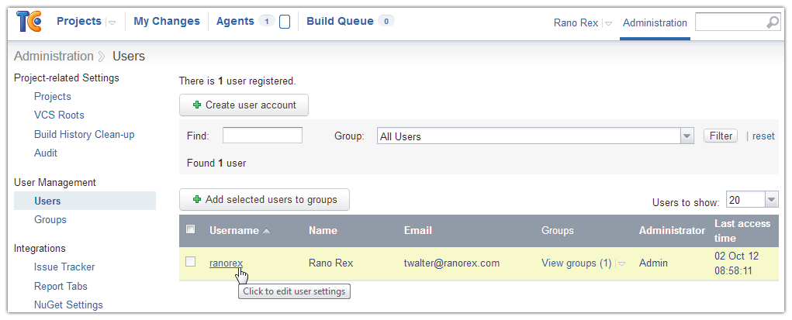Open the Administration tab
The width and height of the screenshot is (792, 320).
[655, 22]
